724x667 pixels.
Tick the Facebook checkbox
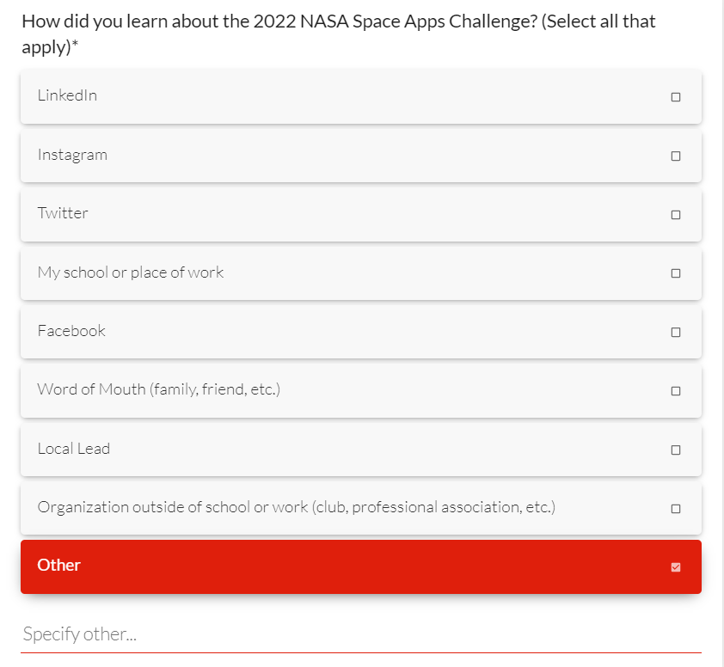point(675,332)
